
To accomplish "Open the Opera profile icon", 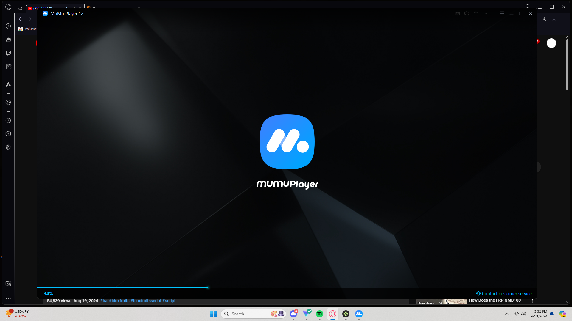I will click(x=544, y=19).
